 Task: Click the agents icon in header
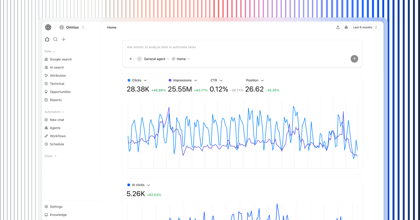346,27
